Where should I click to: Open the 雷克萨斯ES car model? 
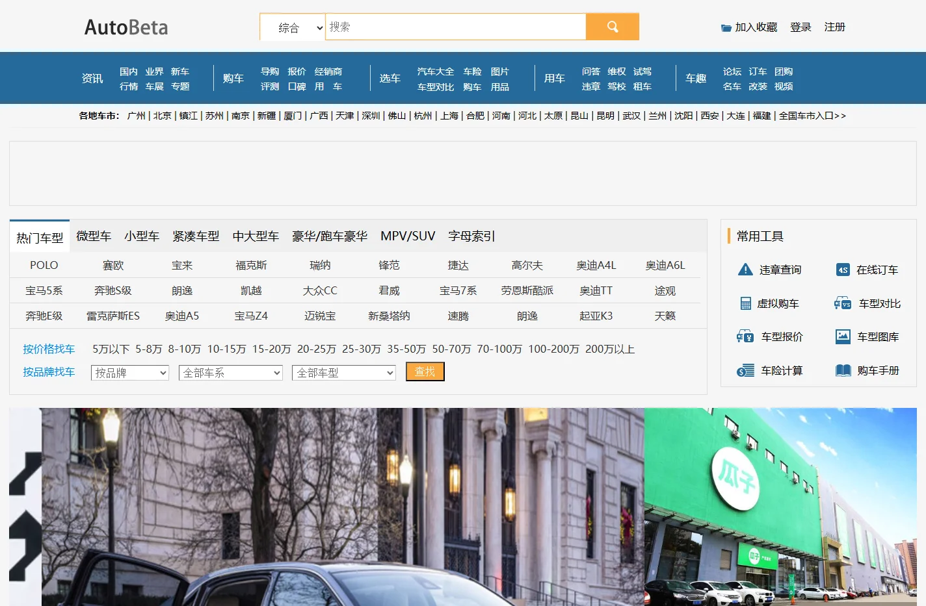[113, 316]
